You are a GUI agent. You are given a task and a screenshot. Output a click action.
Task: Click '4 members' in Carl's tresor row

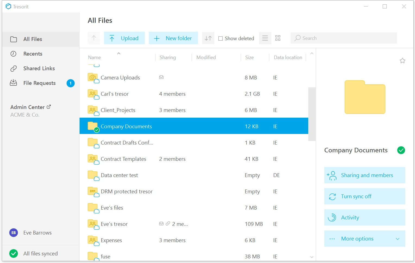[x=172, y=94]
